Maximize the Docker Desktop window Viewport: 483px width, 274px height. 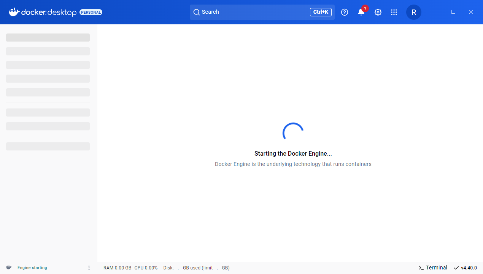click(x=453, y=12)
